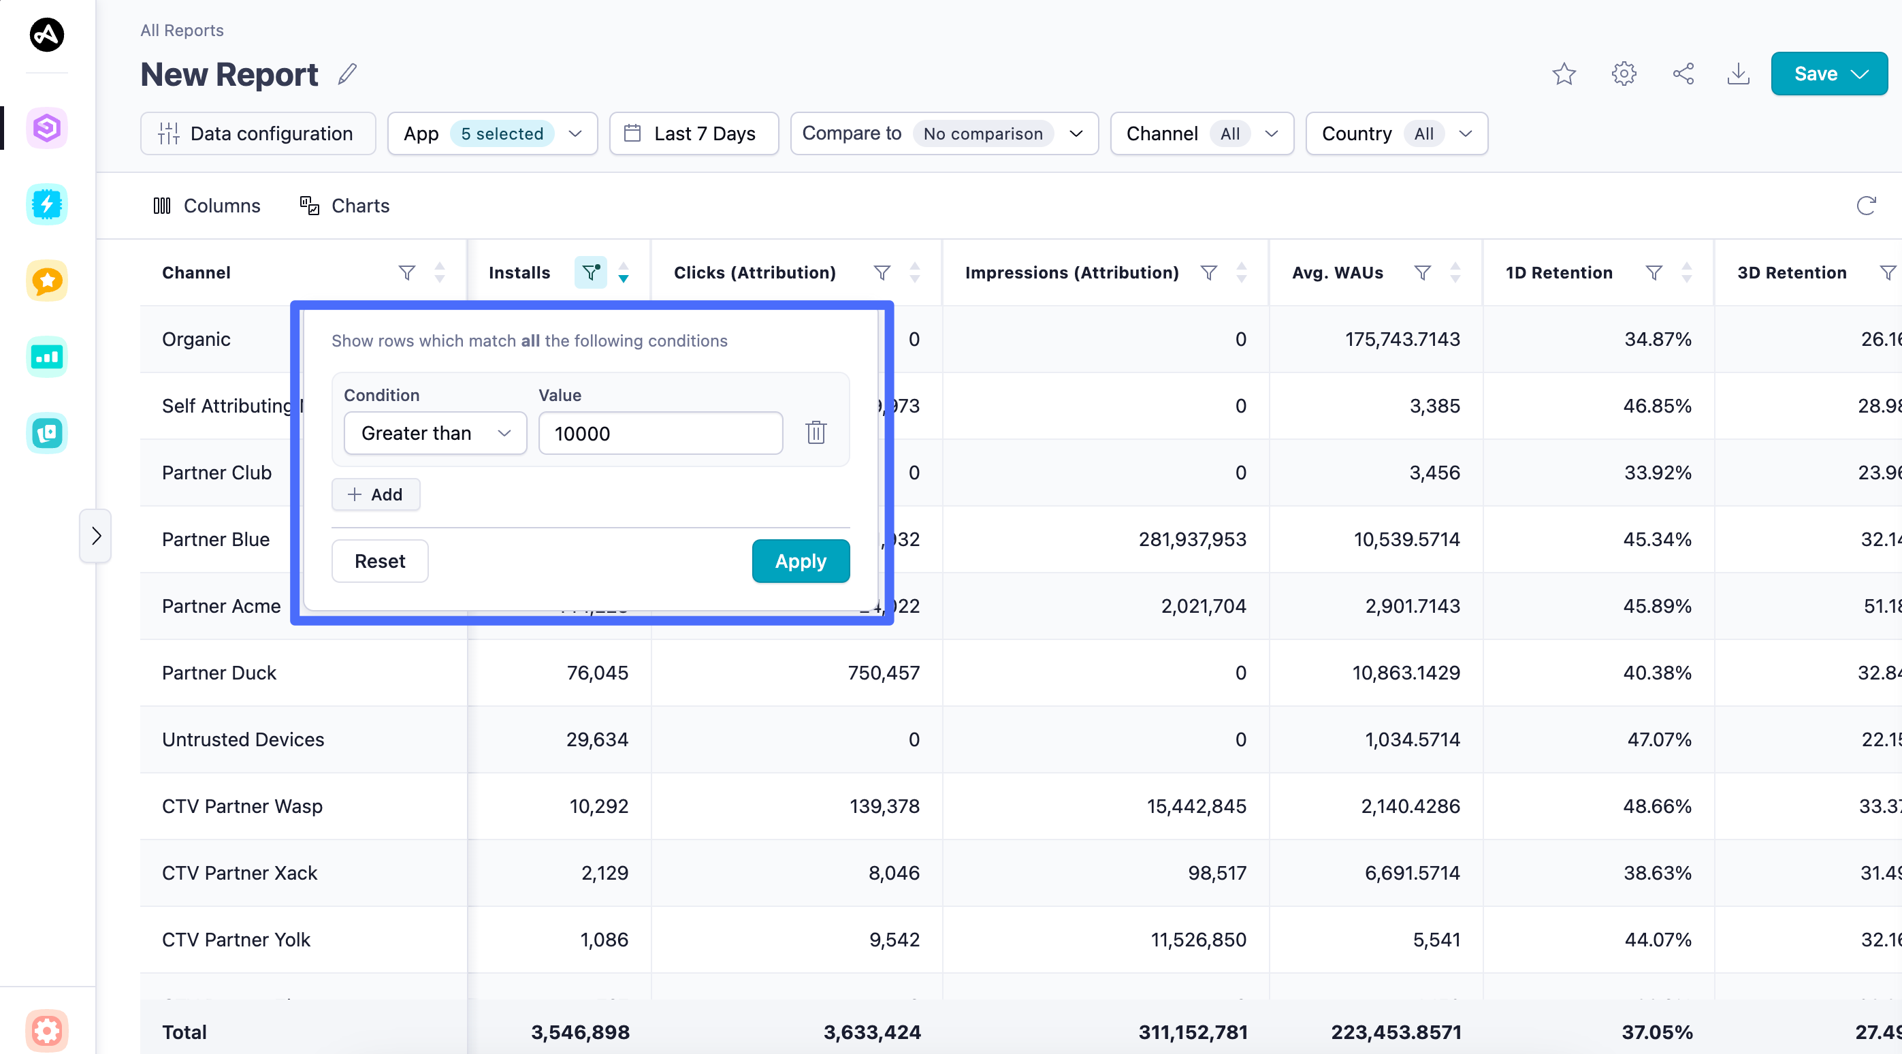
Task: Download the report via download icon
Action: click(1738, 74)
